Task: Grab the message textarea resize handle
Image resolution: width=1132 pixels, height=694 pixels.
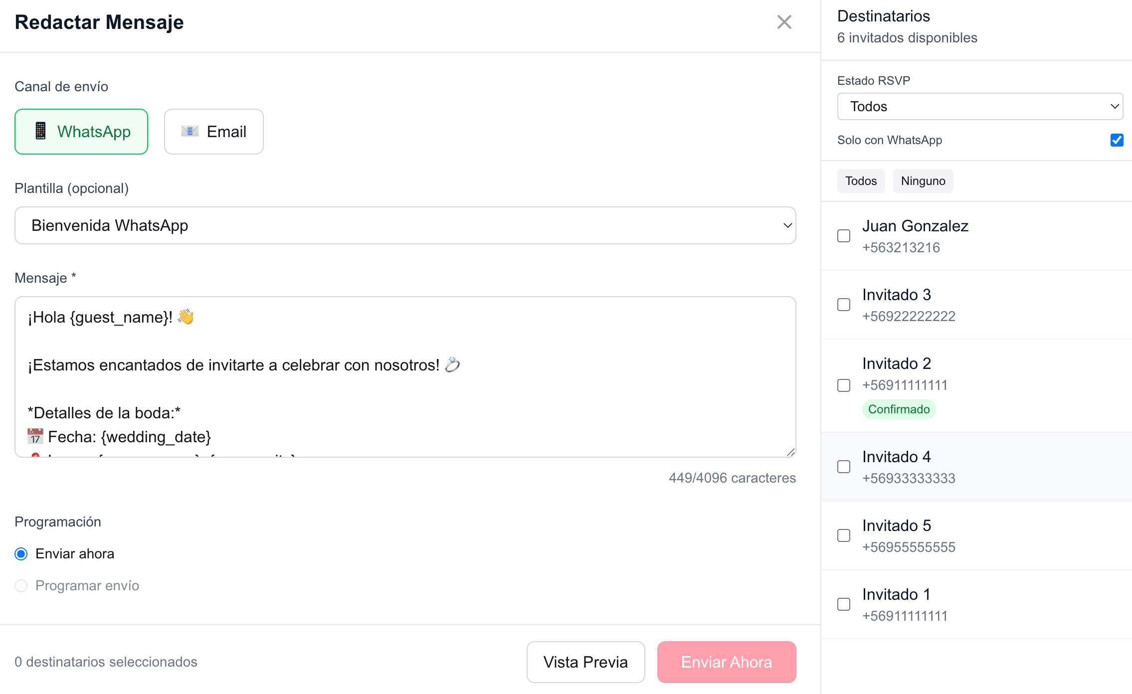Action: [x=791, y=452]
